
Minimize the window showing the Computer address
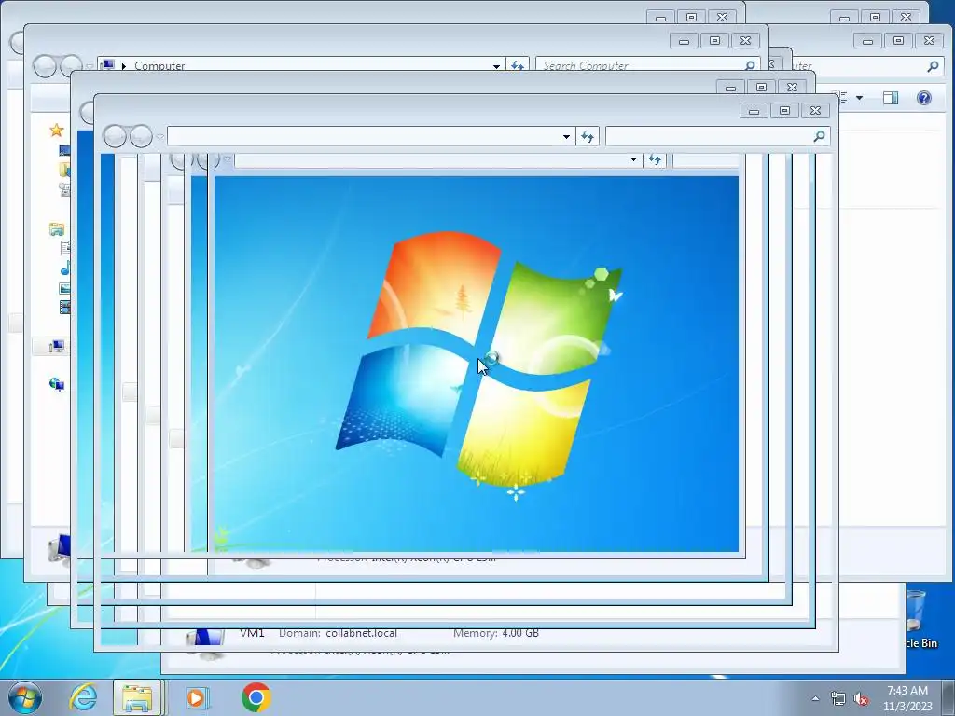[684, 41]
